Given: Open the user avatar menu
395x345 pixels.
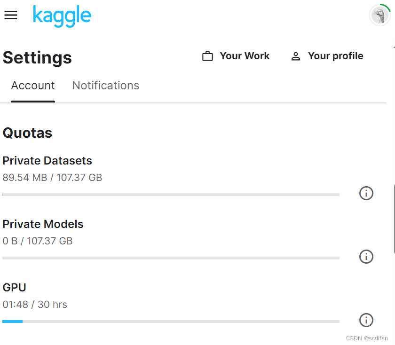Looking at the screenshot, I should click(x=379, y=15).
